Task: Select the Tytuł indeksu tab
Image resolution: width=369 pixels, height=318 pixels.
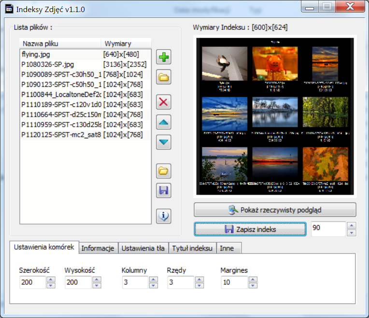Action: [x=192, y=249]
